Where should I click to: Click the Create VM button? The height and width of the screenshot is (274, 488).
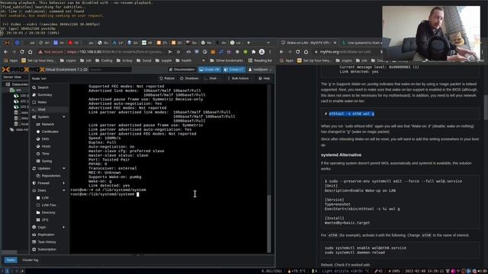210,69
